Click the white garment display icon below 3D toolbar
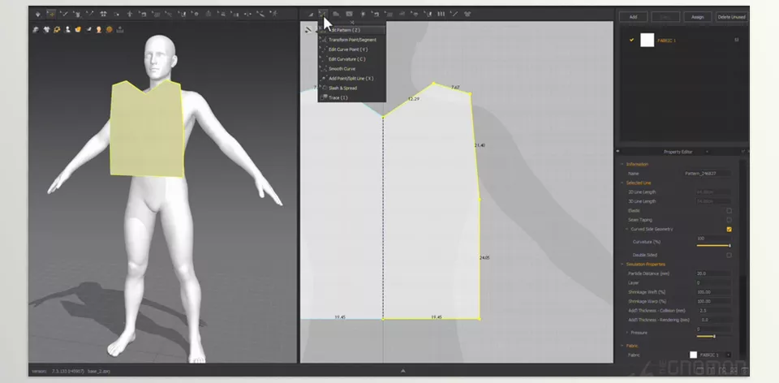779x383 pixels. click(46, 30)
